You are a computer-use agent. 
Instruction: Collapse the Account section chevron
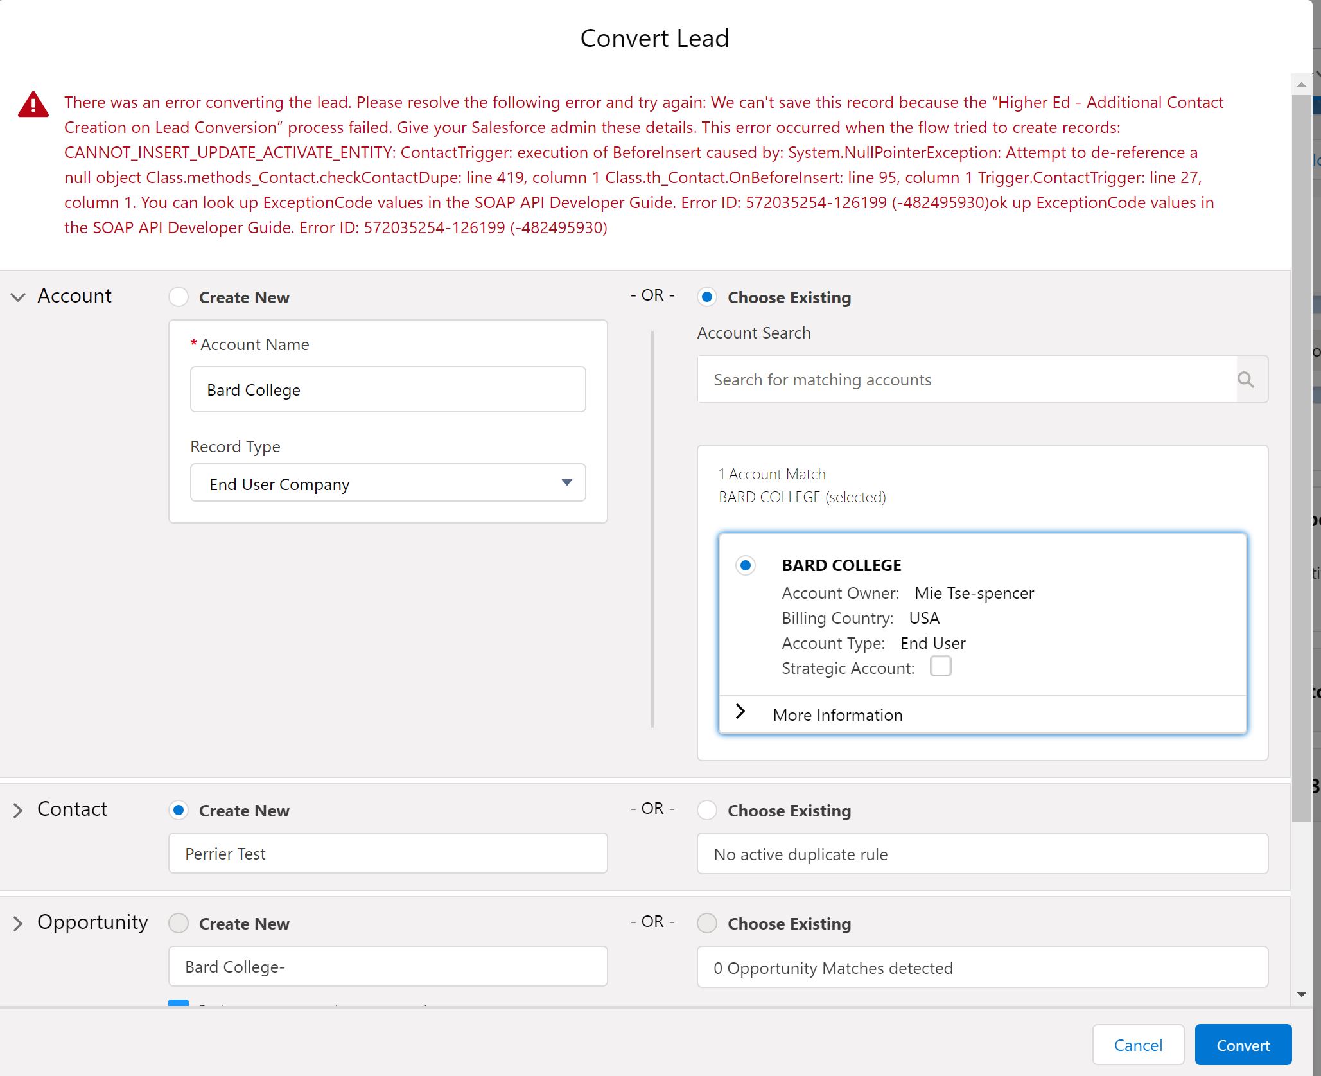pos(18,297)
